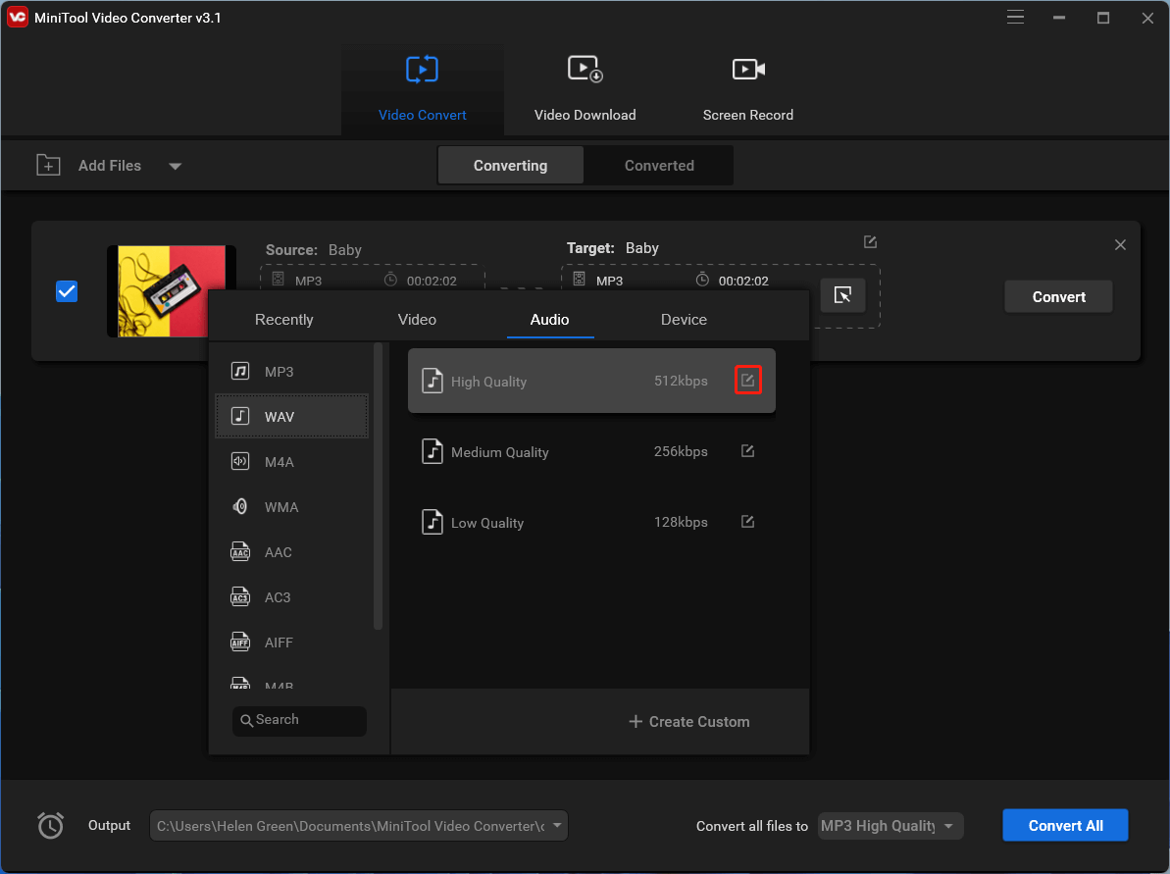
Task: Uncheck the Baby file selection checkbox
Action: click(67, 290)
